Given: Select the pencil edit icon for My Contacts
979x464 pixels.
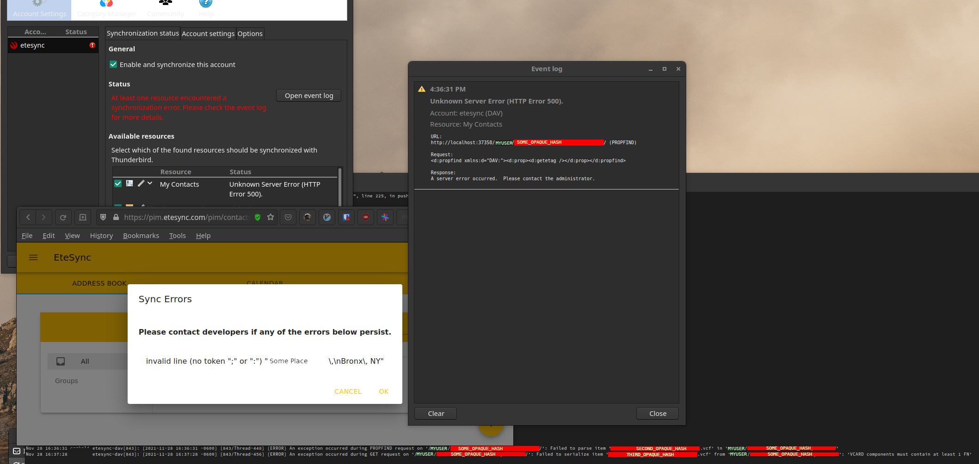Looking at the screenshot, I should coord(141,183).
